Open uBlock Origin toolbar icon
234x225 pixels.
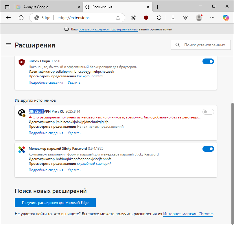point(146,18)
